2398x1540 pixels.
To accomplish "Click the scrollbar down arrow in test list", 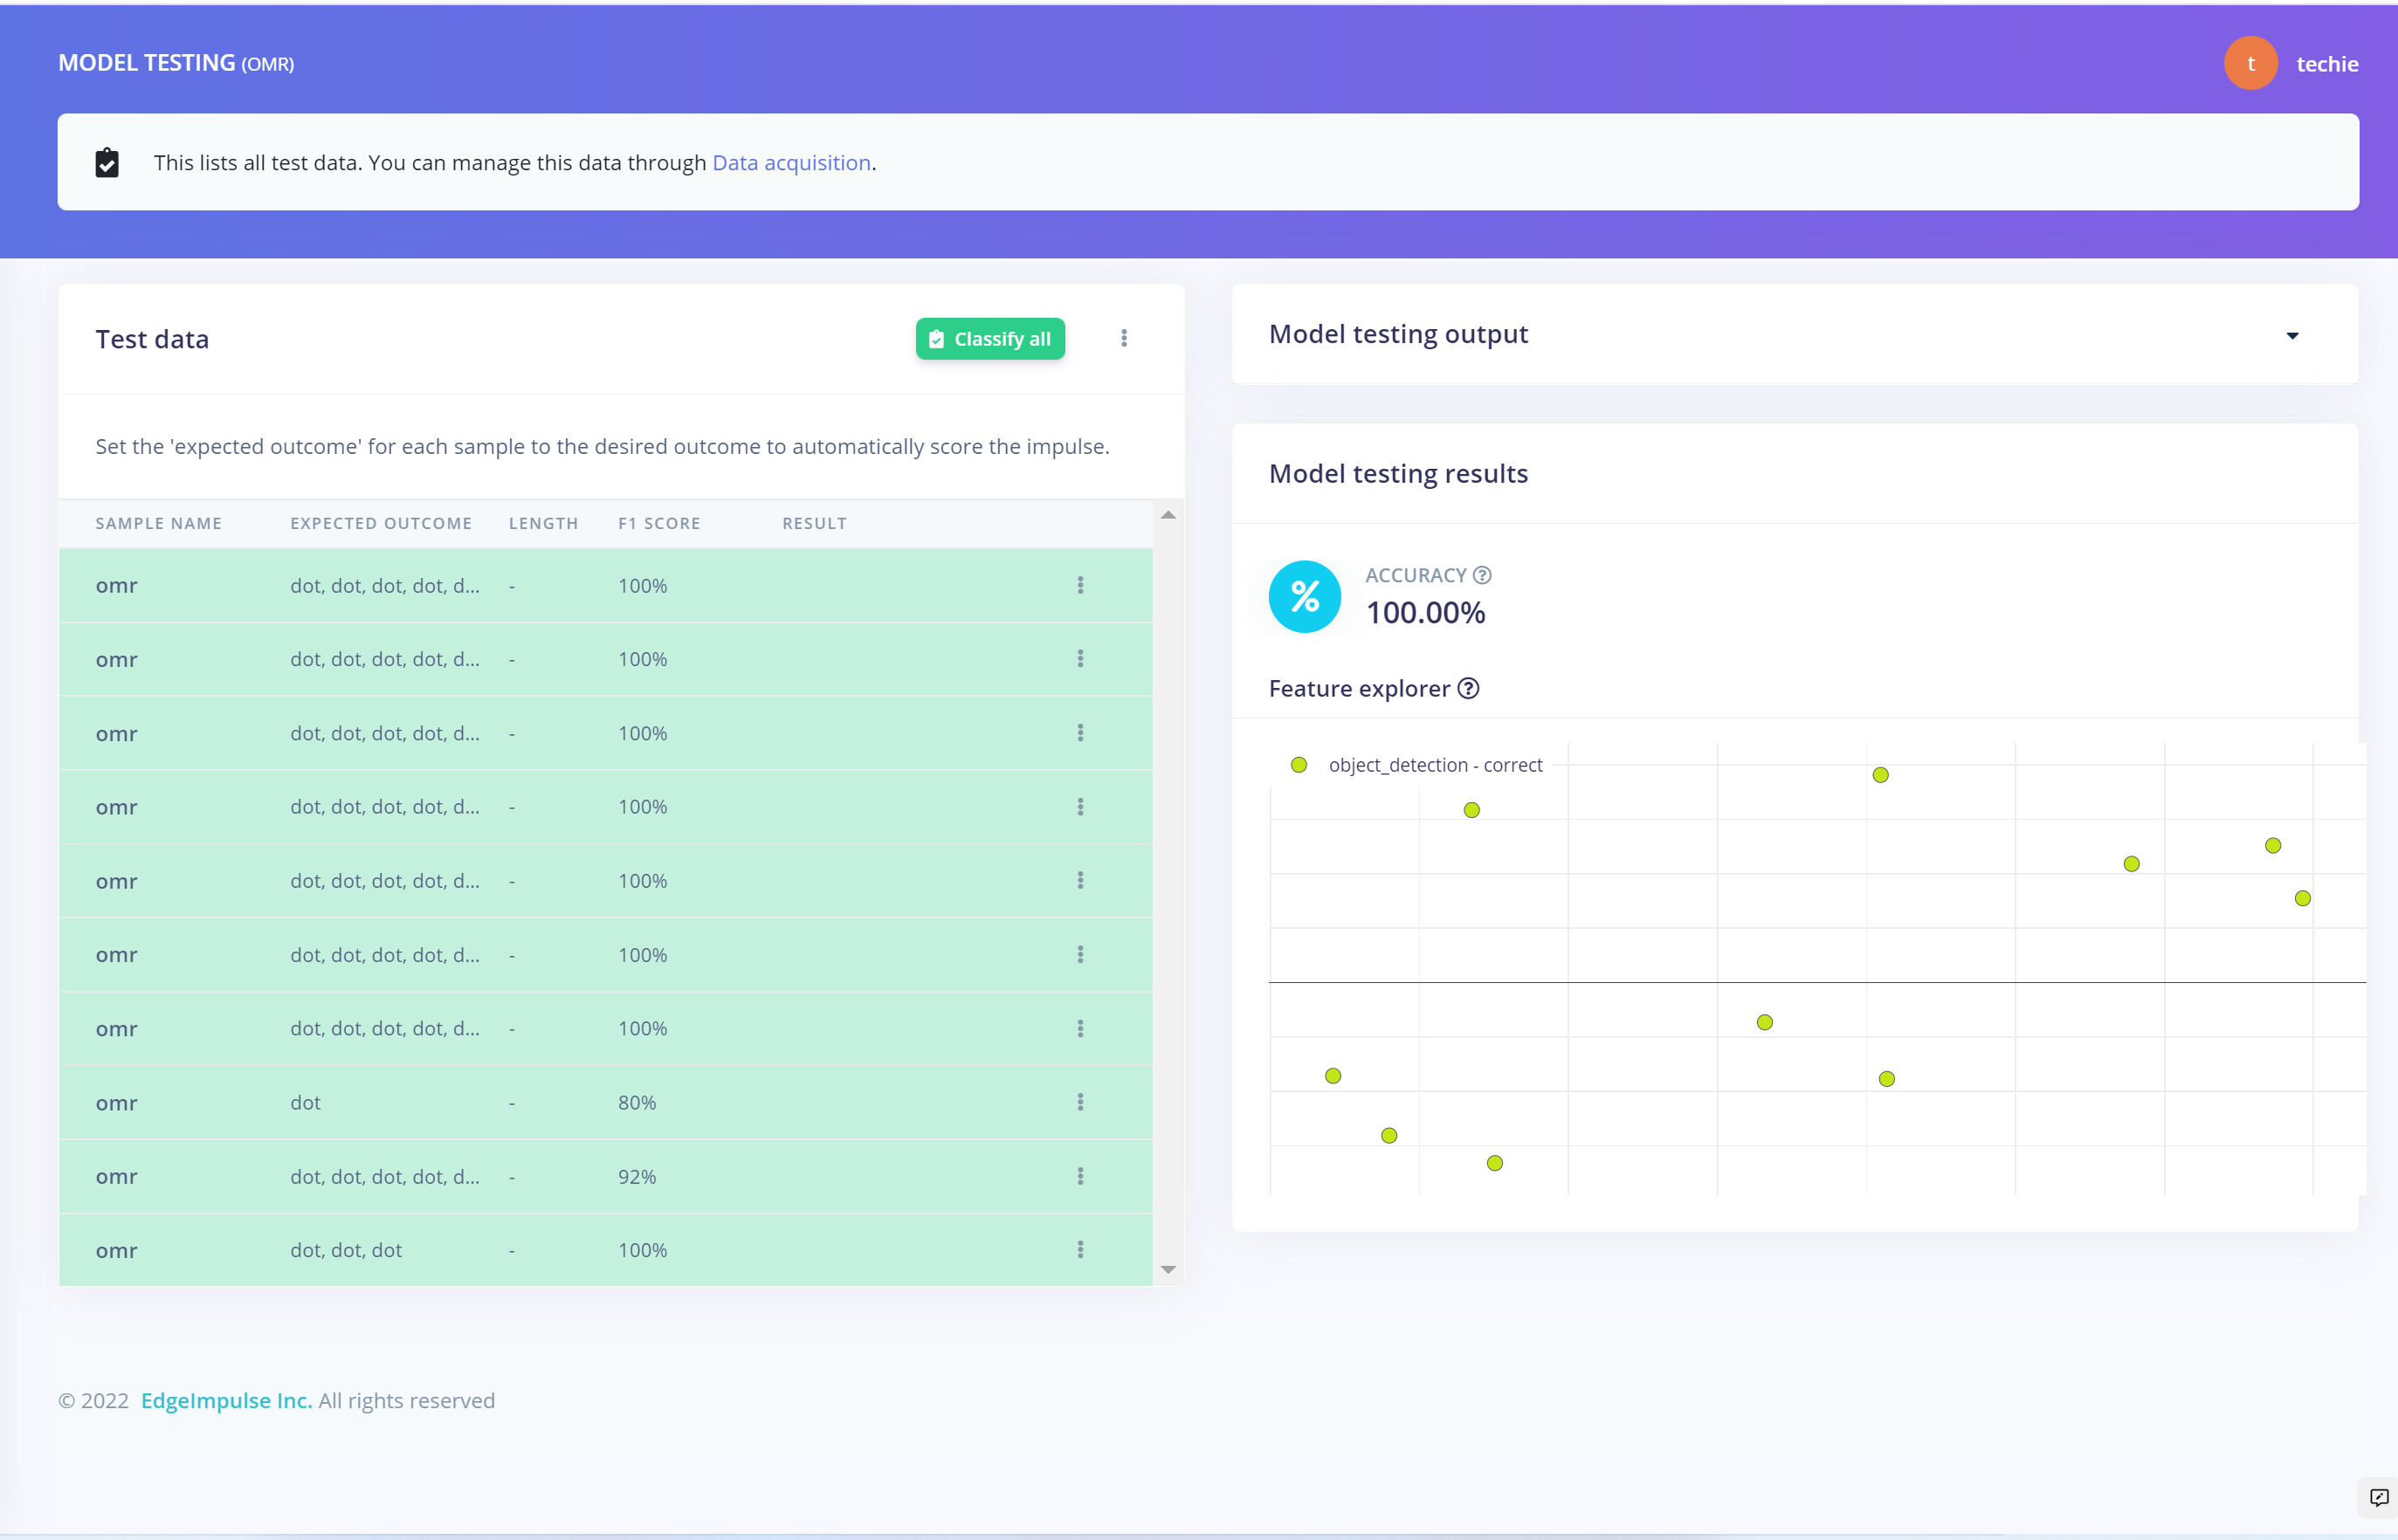I will [1168, 1269].
